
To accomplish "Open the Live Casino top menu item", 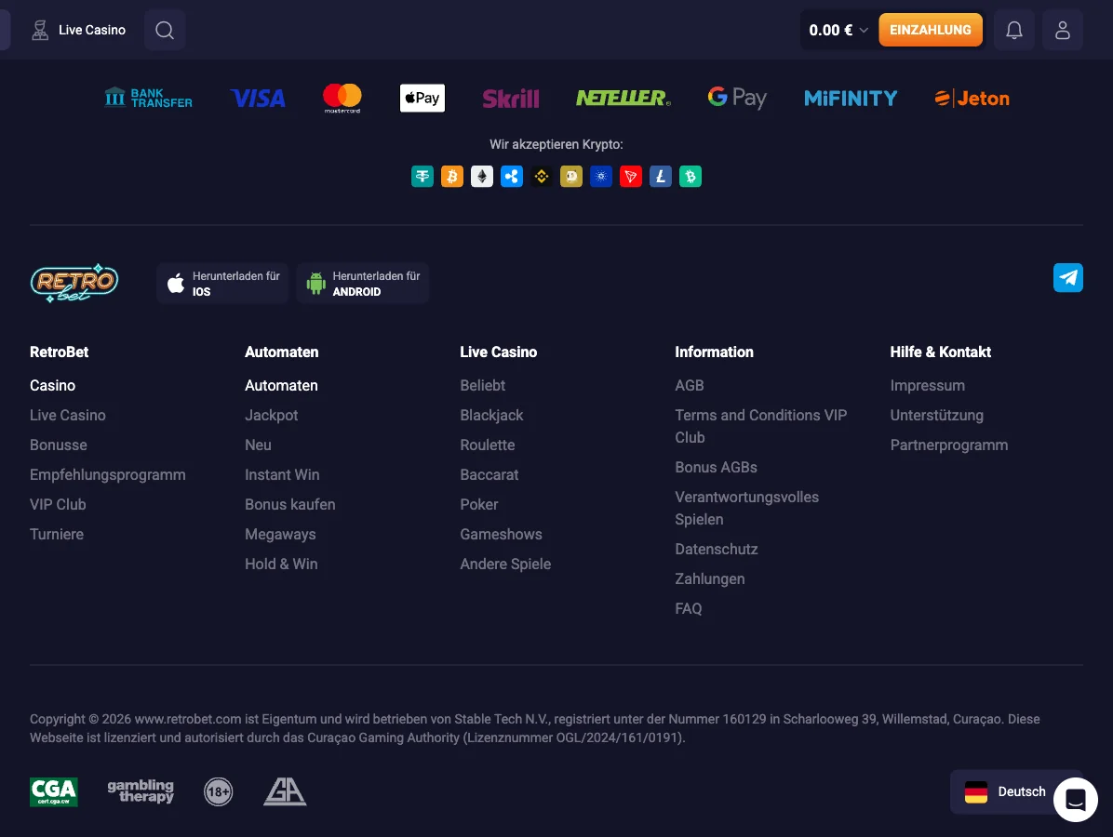I will pyautogui.click(x=78, y=30).
